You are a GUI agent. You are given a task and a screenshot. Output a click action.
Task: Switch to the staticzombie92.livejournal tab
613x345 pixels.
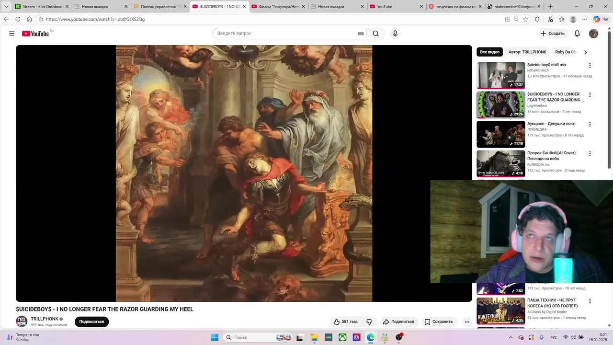513,7
